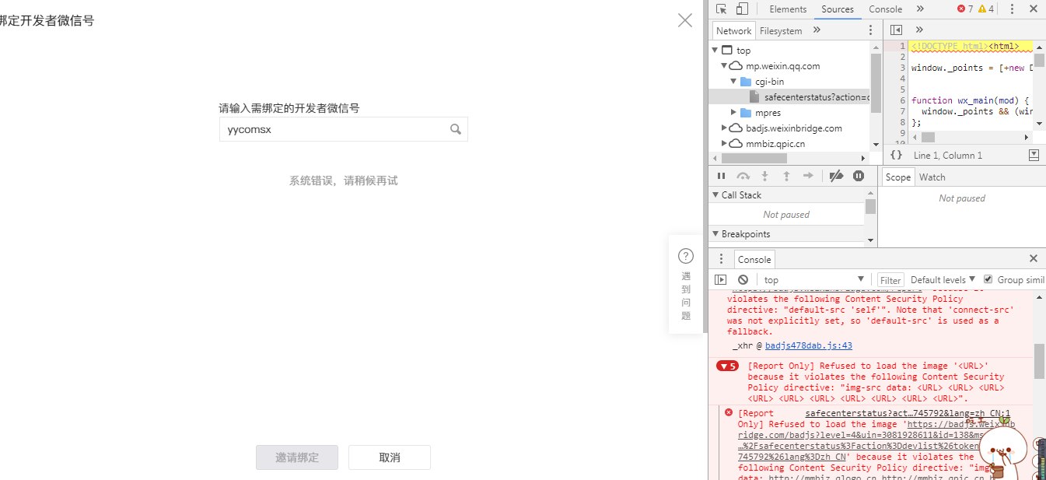Open the safecenterstatus source link in console
The height and width of the screenshot is (480, 1046).
[x=908, y=413]
